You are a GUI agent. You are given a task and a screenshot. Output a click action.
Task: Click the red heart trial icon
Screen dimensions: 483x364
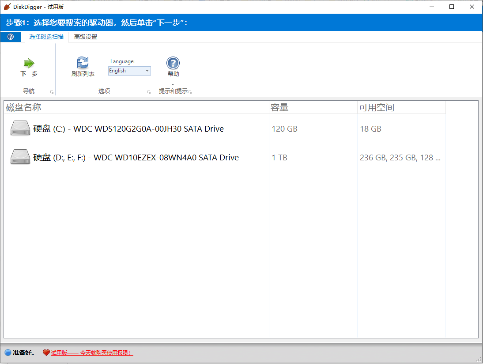(x=47, y=353)
